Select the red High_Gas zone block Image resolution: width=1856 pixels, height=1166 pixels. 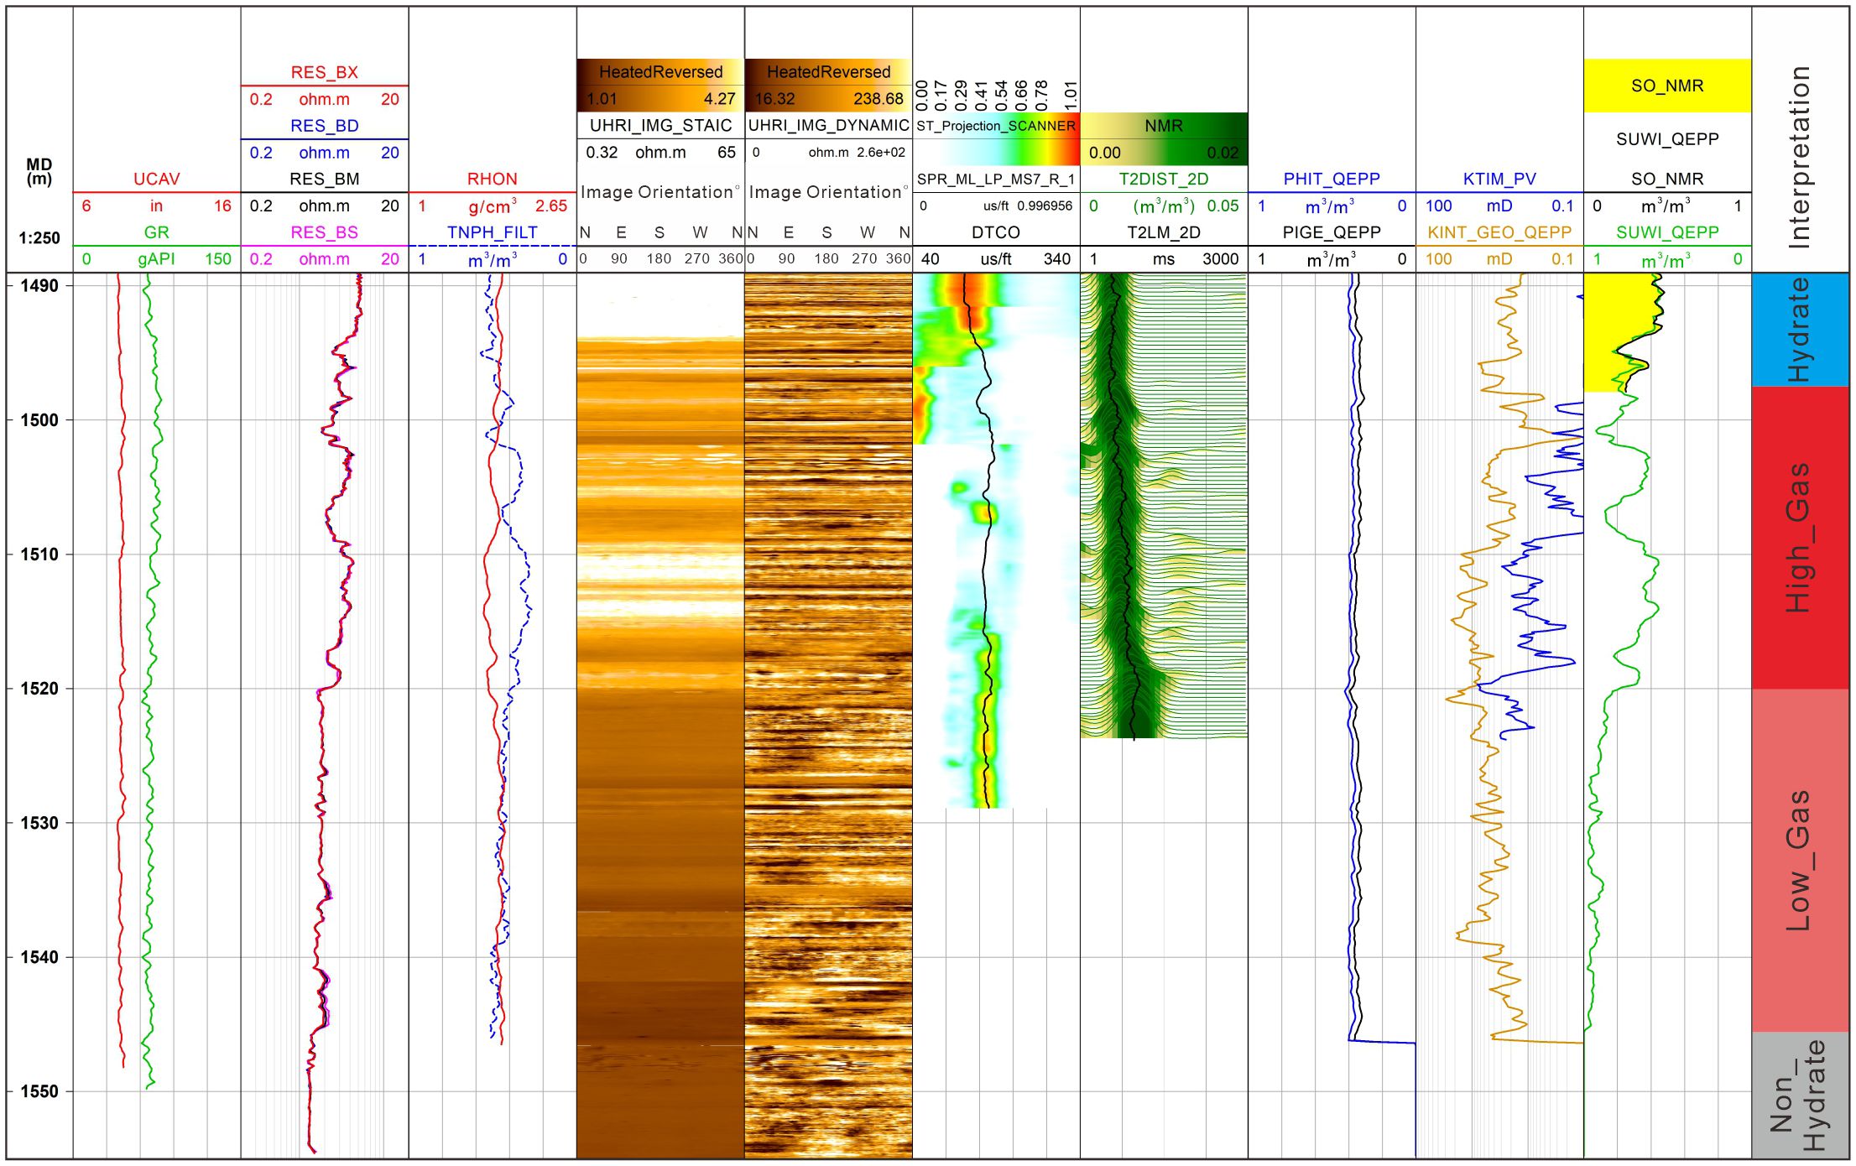(x=1801, y=538)
